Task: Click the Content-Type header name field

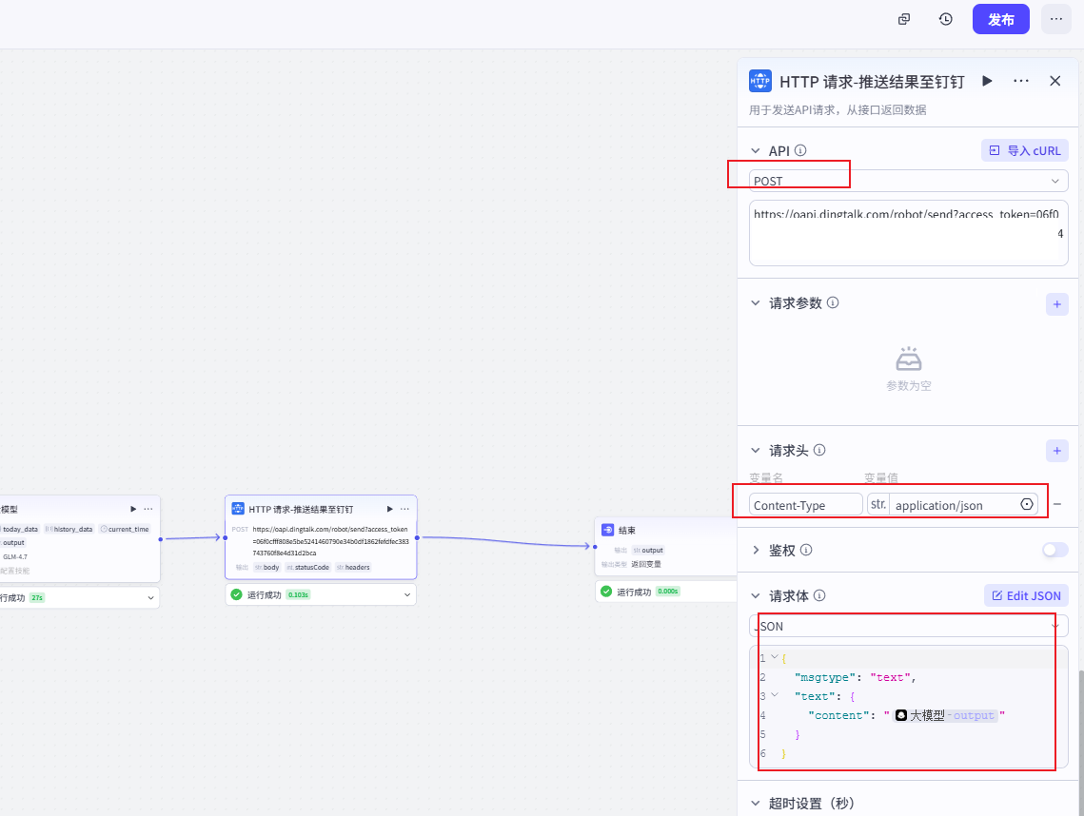Action: [805, 505]
